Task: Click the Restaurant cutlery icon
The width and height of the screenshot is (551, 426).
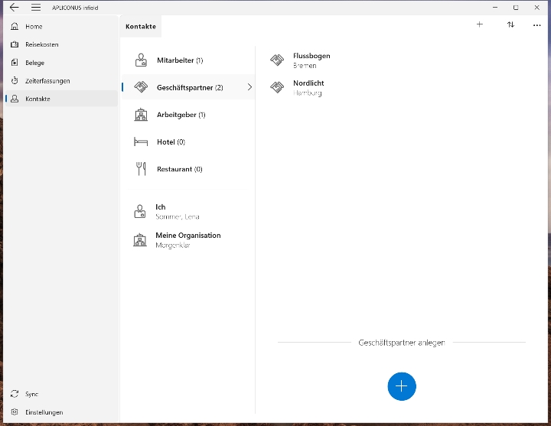Action: (x=141, y=169)
